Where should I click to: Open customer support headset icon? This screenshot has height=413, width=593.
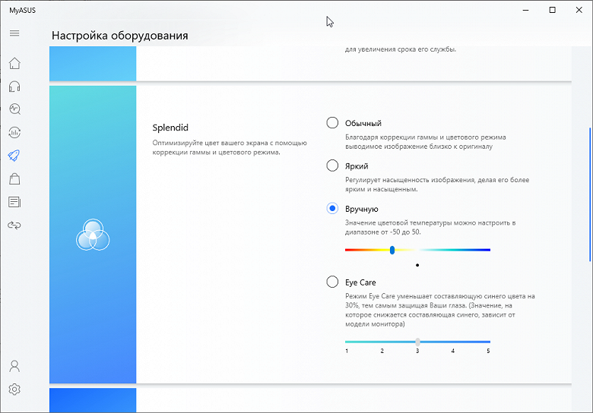[14, 87]
